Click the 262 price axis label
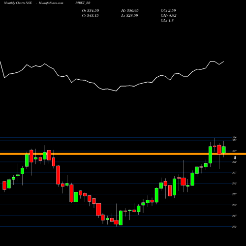The image size is (246, 246). 234,205
